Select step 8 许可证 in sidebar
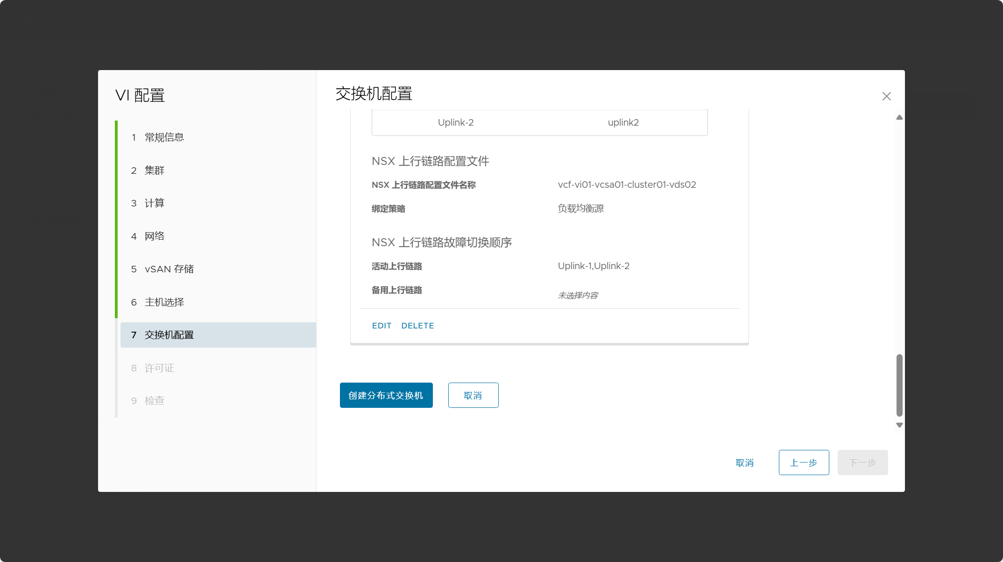 (159, 368)
